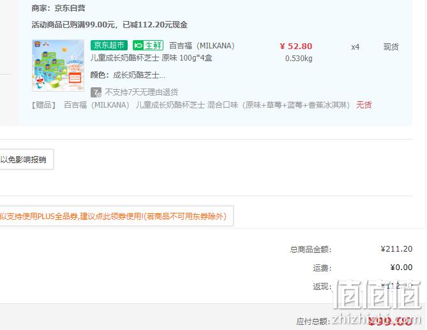This screenshot has width=427, height=330.
Task: Open 儿童成长奶酪杯芝士 原味 100g*4盒 link
Action: point(151,58)
